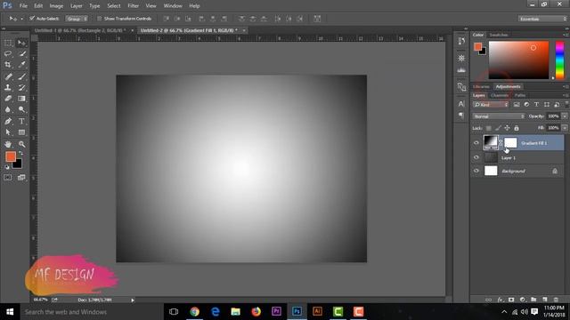The height and width of the screenshot is (320, 570).
Task: Add a layer mask
Action: click(511, 300)
